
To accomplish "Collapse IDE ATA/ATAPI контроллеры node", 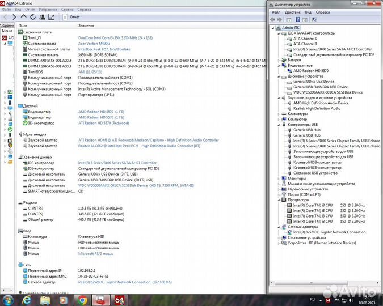I will coord(279,33).
